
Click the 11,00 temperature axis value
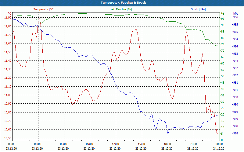8,95
